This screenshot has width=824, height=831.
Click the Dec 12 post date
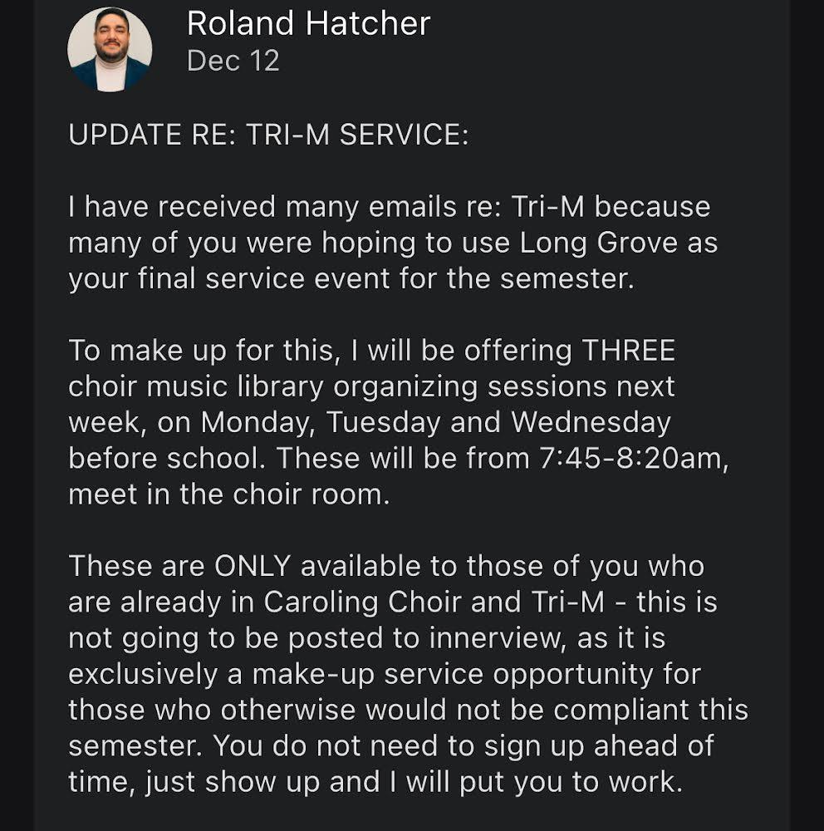point(233,61)
